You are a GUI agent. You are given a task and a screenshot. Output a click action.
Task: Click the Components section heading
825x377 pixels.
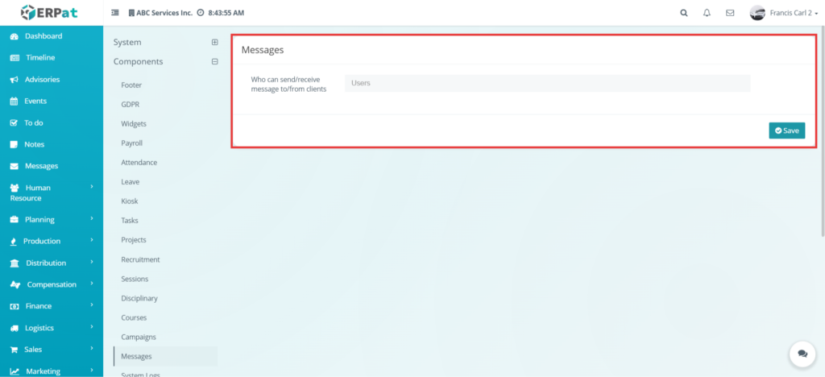point(139,61)
